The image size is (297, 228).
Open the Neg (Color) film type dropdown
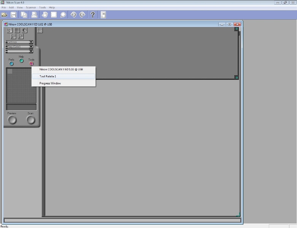pyautogui.click(x=19, y=47)
